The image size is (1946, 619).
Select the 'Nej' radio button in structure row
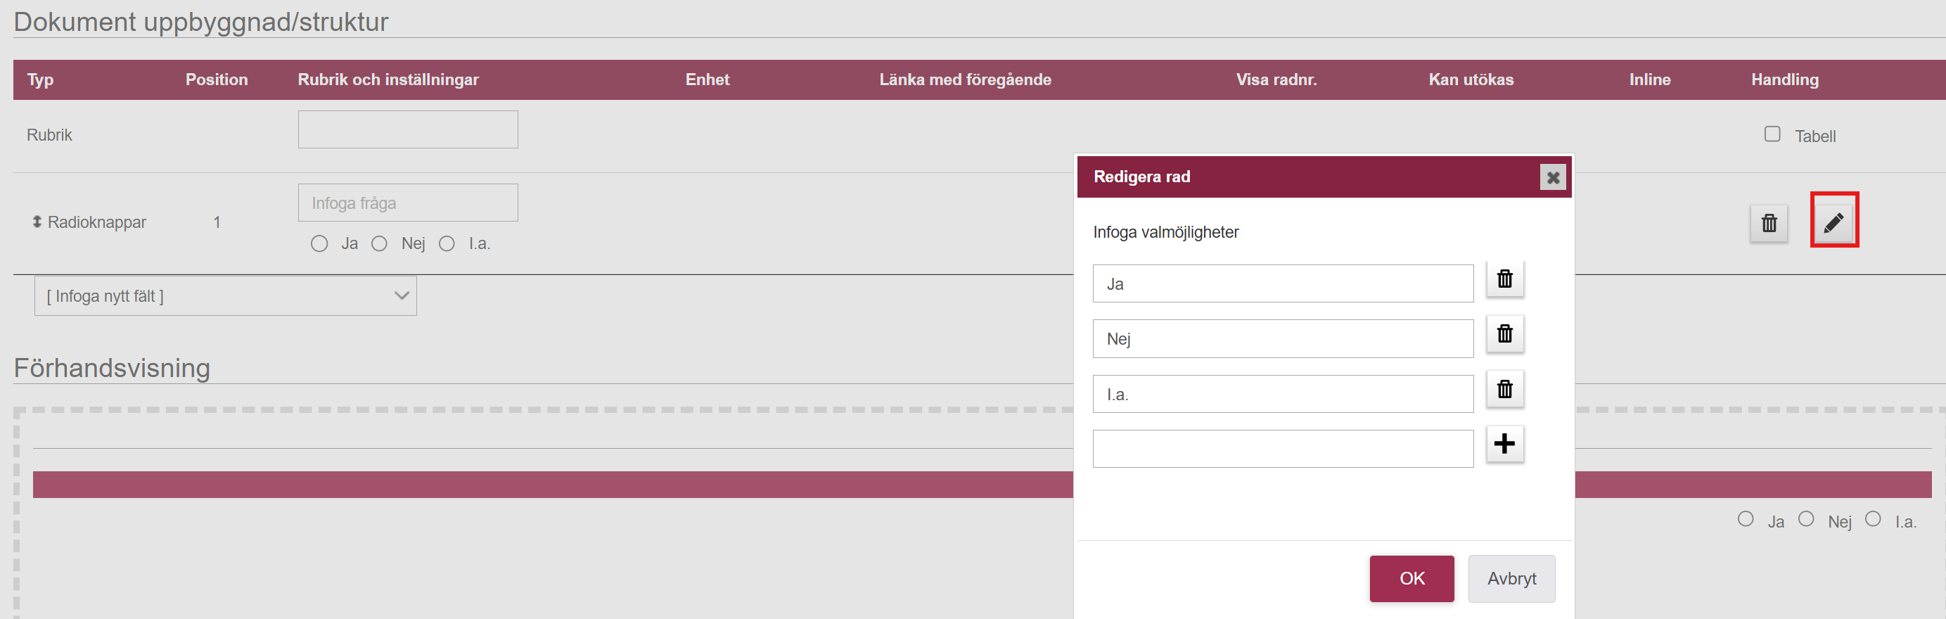379,243
